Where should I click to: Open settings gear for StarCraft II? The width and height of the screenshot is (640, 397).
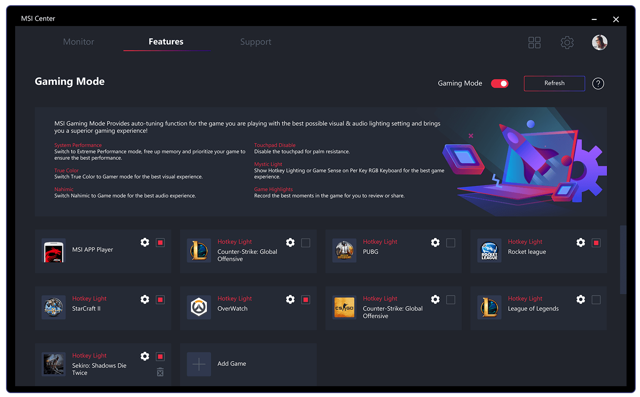tap(145, 299)
